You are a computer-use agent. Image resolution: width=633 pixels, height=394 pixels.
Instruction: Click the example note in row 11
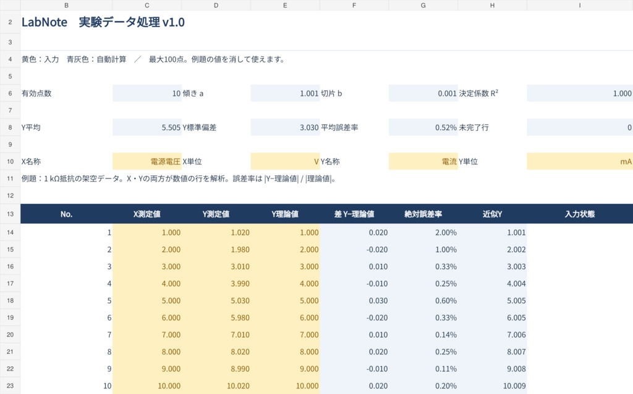pyautogui.click(x=179, y=178)
